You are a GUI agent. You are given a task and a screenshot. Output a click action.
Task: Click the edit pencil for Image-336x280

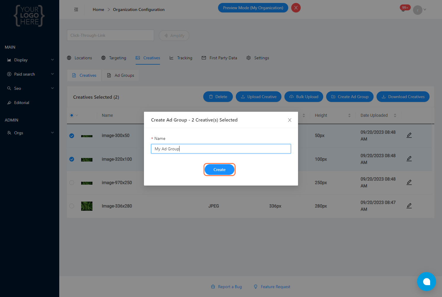click(409, 205)
